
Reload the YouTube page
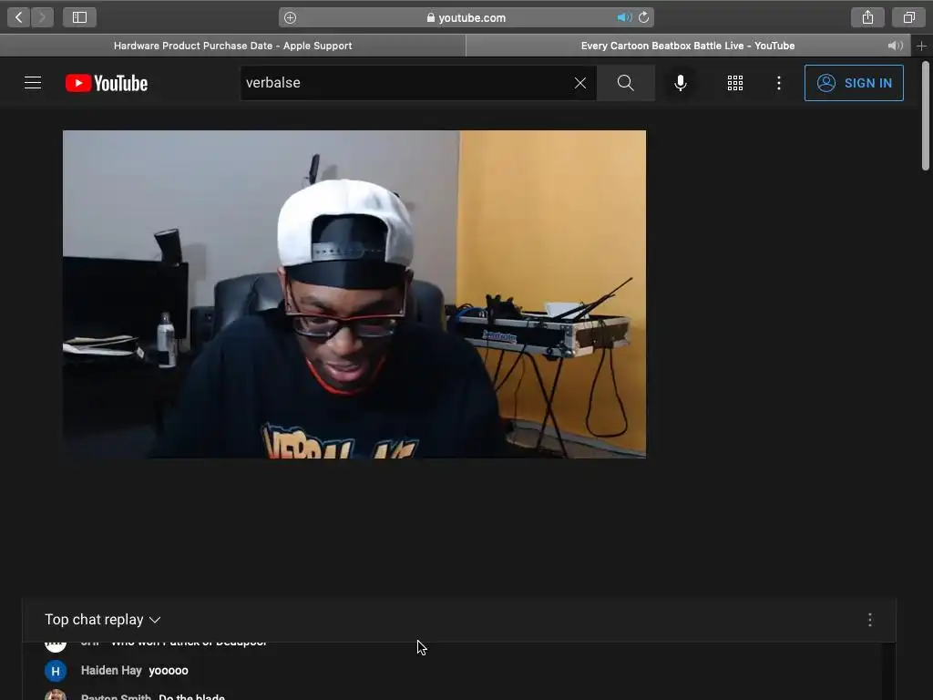(x=644, y=18)
